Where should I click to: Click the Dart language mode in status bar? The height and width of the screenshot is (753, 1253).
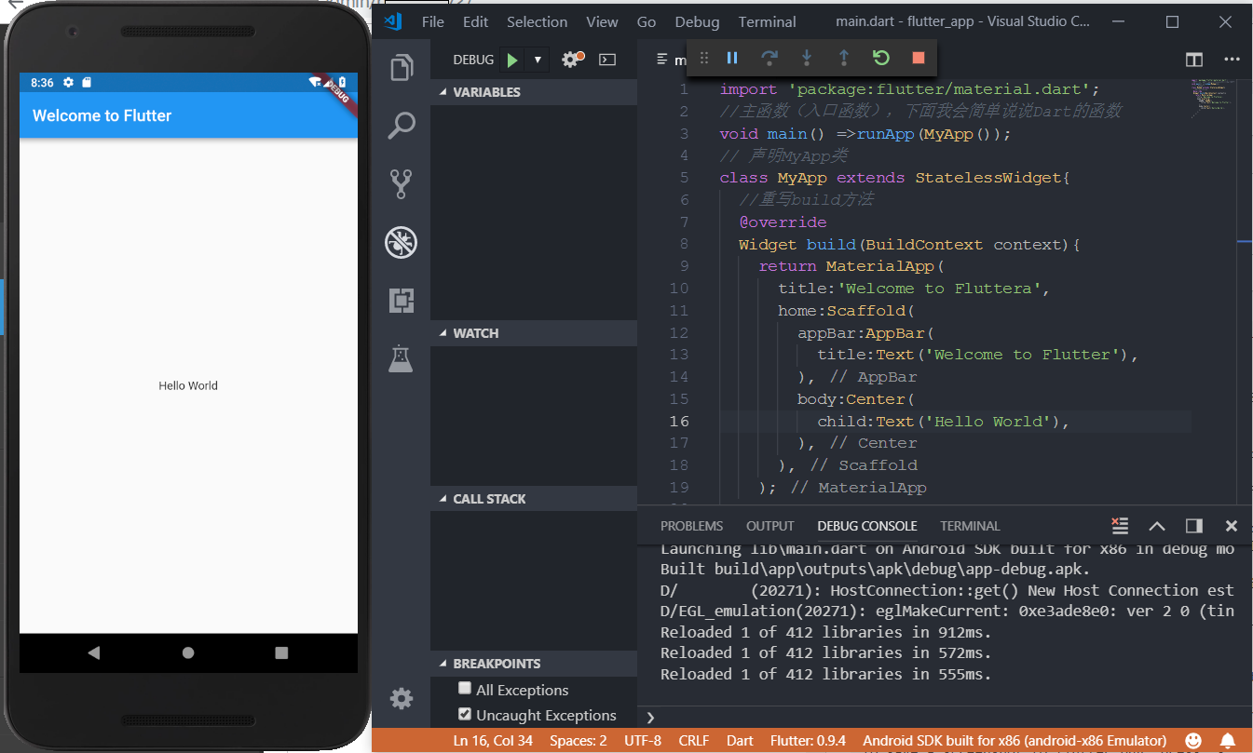click(x=740, y=741)
